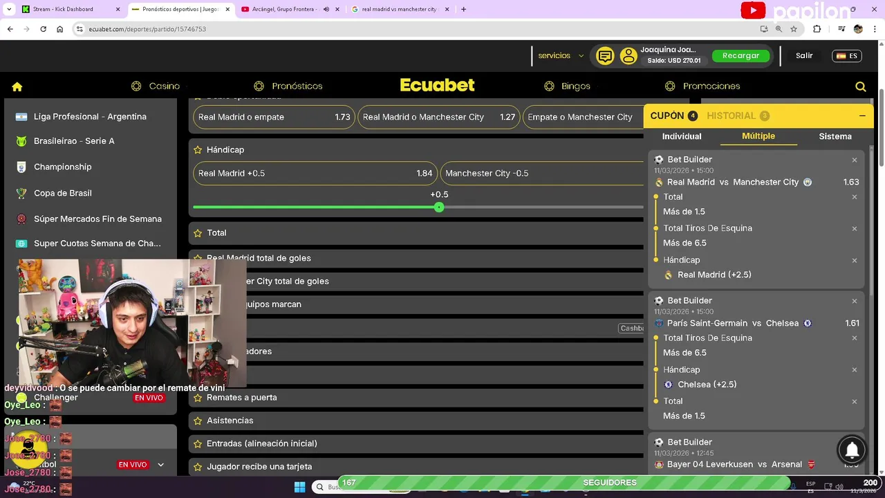Select Real Madrid o Manchester City at 1.27
The width and height of the screenshot is (885, 498).
[439, 117]
